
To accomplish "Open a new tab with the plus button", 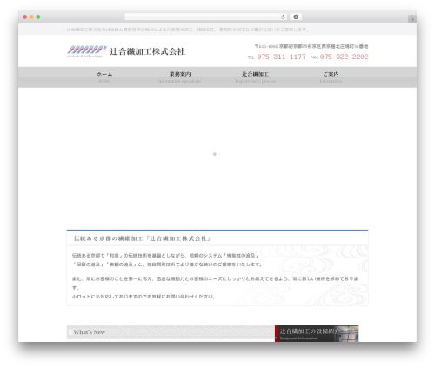I will pos(412,19).
